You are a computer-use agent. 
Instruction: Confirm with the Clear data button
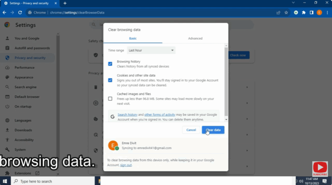pyautogui.click(x=213, y=130)
